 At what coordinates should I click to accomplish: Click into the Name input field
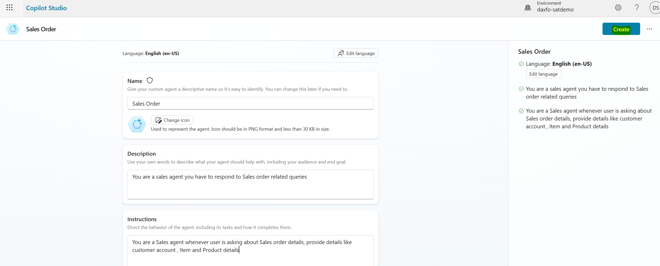pos(250,104)
